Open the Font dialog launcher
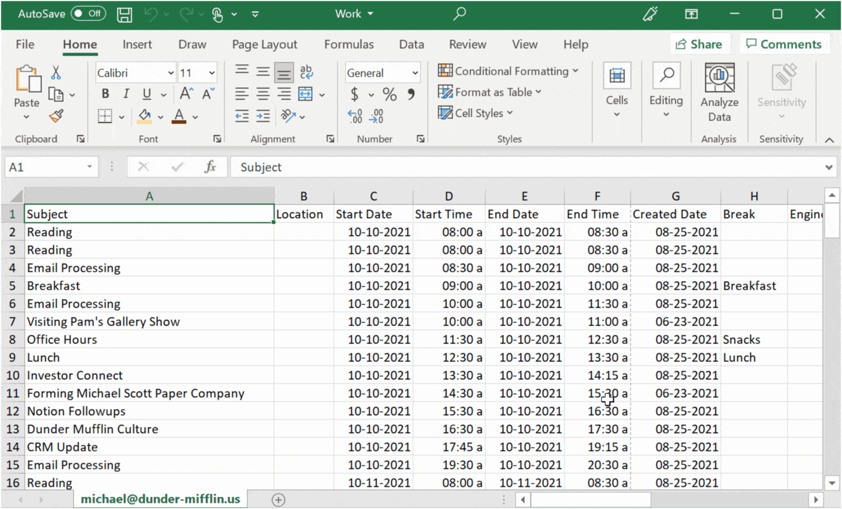 click(x=217, y=140)
